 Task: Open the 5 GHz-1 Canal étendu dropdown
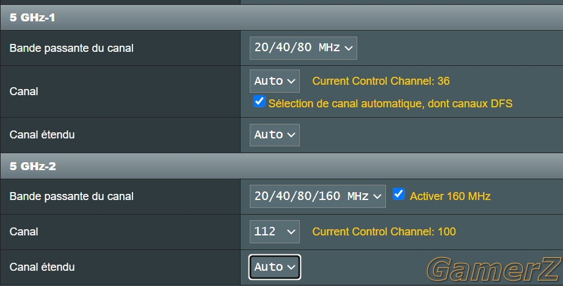pos(275,135)
